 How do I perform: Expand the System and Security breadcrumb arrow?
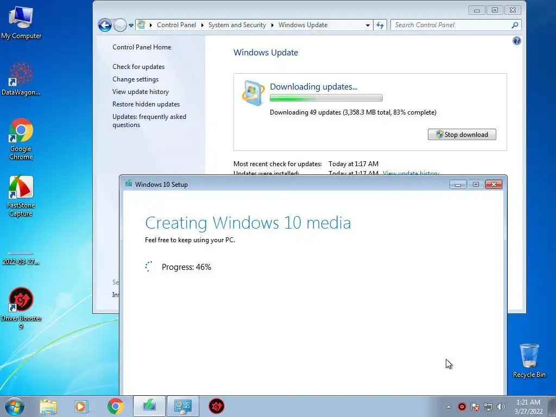click(273, 25)
